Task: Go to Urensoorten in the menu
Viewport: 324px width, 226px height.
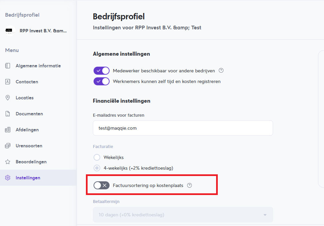Action: click(x=29, y=146)
